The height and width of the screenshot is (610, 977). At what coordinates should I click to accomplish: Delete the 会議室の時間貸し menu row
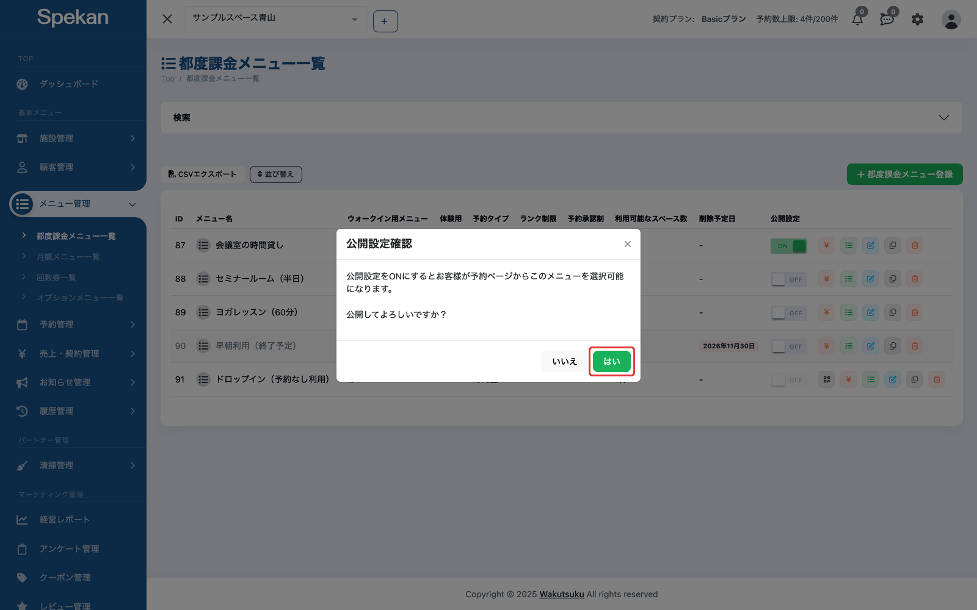[915, 245]
